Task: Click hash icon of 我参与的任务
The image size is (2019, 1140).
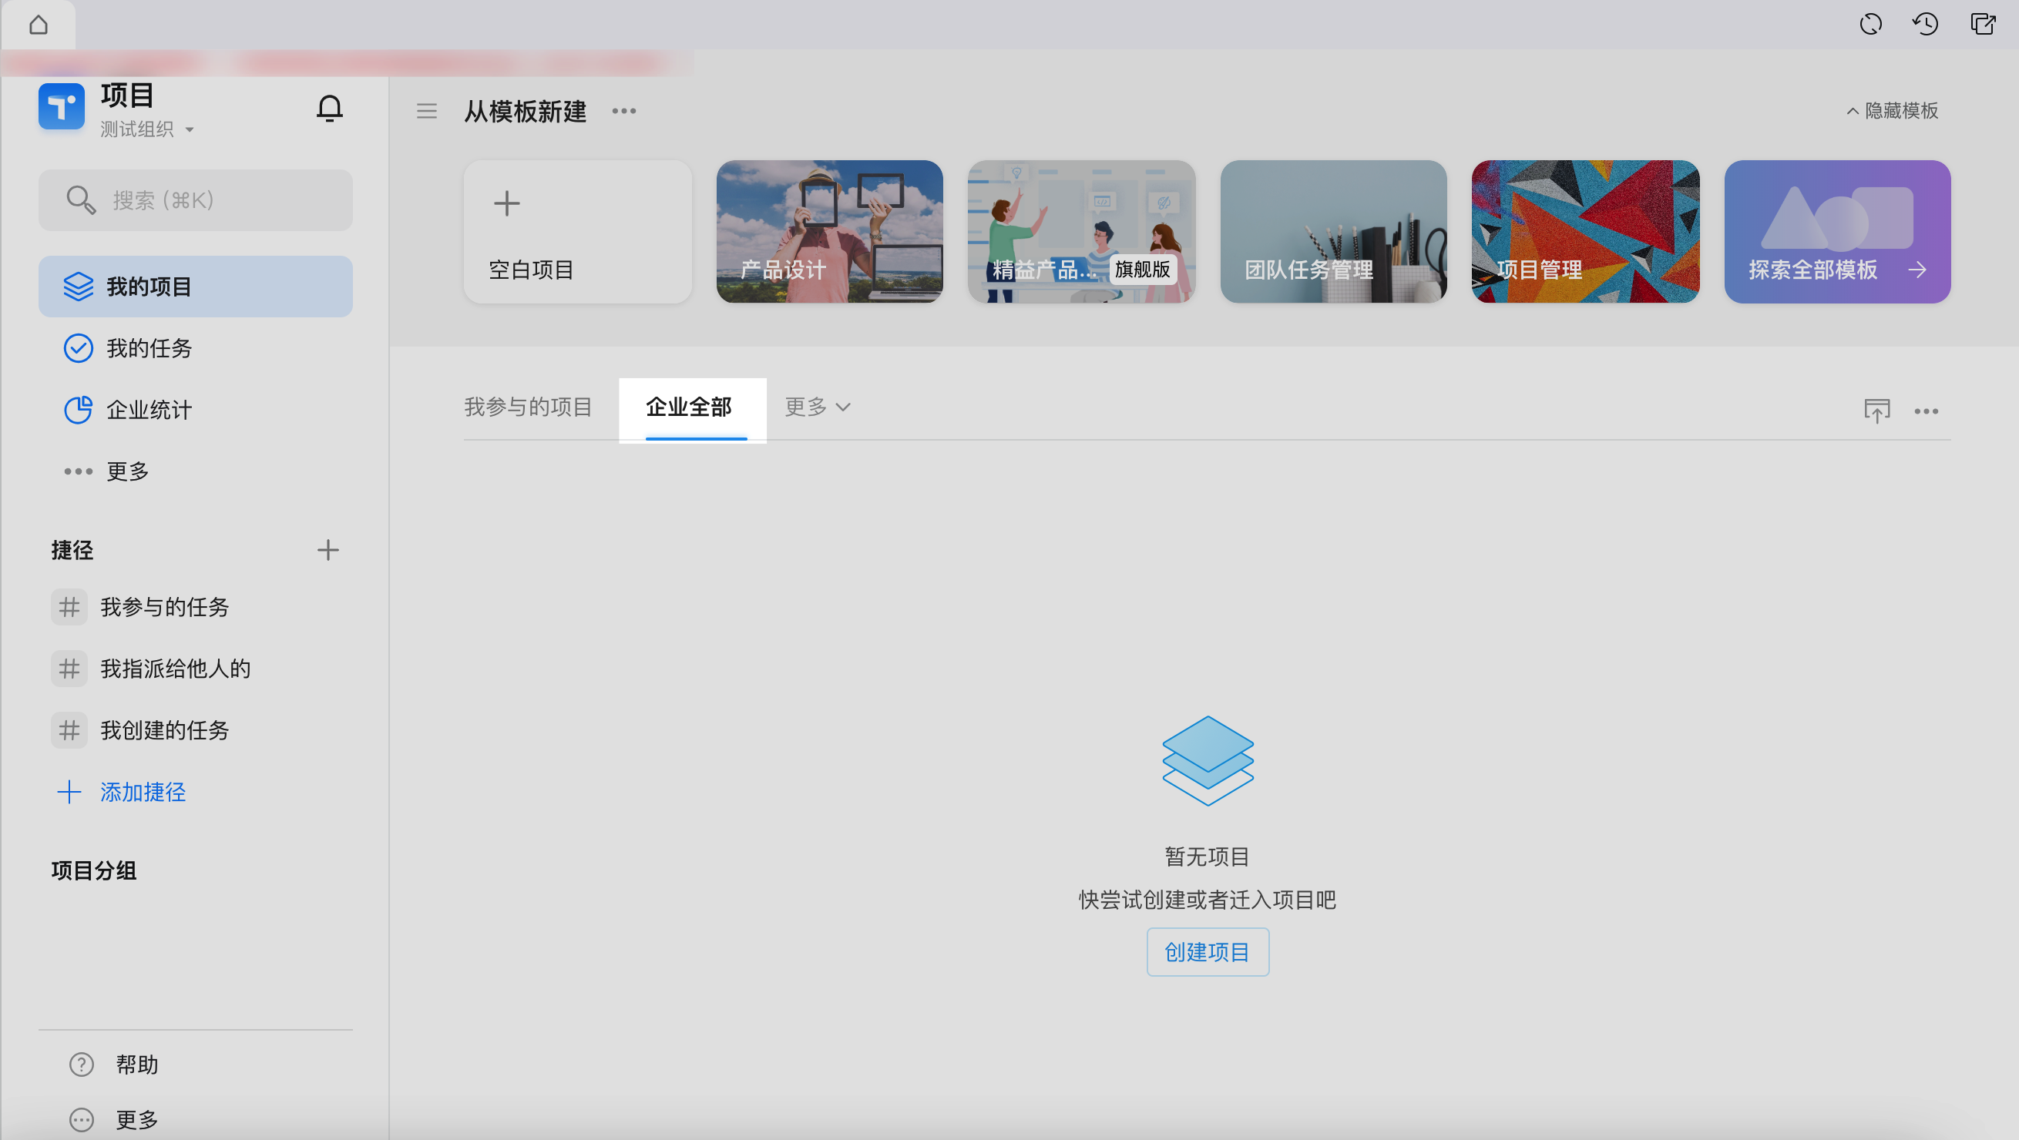Action: pyautogui.click(x=69, y=607)
